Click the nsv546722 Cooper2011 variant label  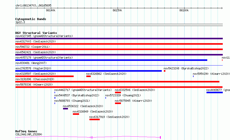33,47
